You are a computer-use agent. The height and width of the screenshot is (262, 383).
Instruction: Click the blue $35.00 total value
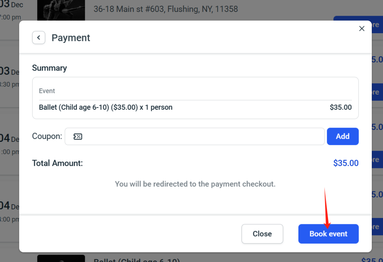pos(346,163)
